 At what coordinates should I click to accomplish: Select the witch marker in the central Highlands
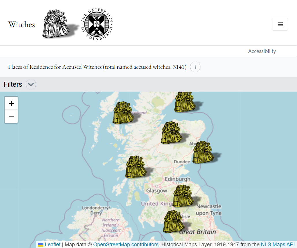coord(171,133)
